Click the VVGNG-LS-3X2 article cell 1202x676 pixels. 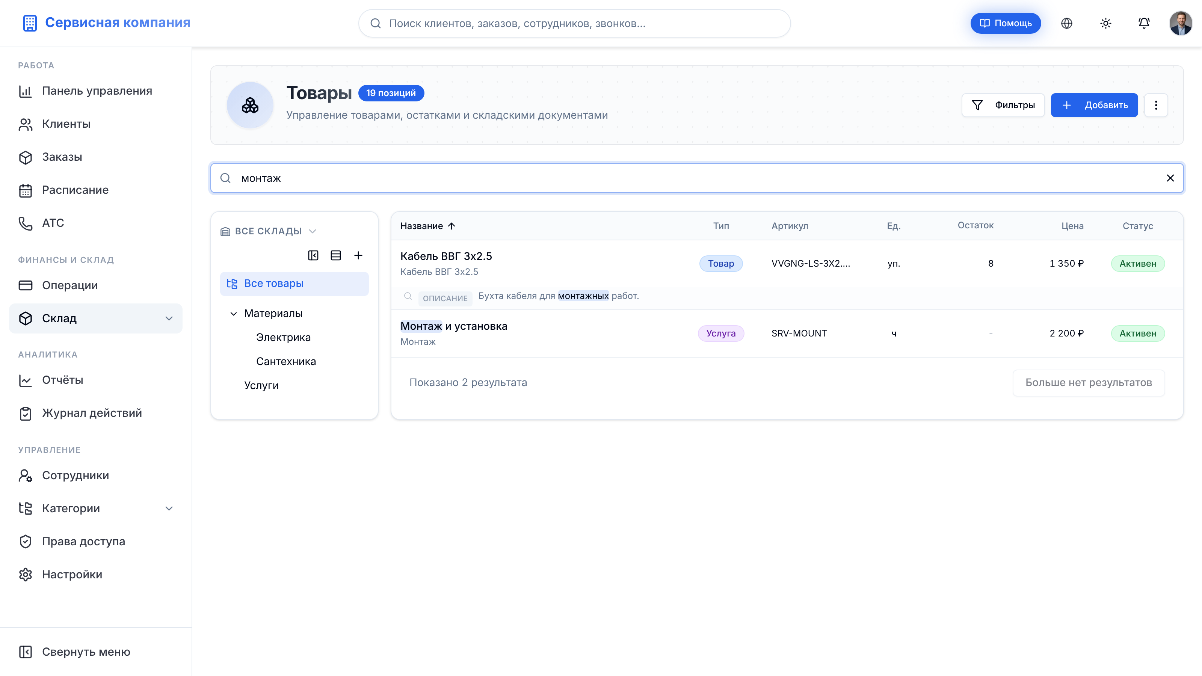(811, 264)
